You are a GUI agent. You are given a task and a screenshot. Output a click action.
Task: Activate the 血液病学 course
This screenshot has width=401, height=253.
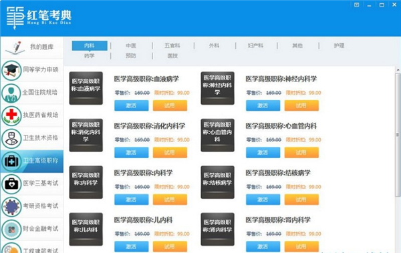tap(132, 105)
